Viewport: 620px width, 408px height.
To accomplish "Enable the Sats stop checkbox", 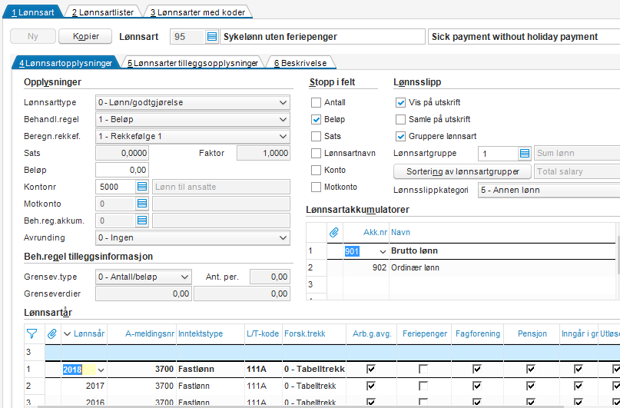I will (x=316, y=137).
